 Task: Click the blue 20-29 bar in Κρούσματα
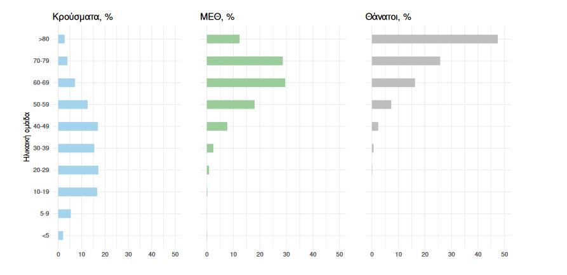coord(78,170)
